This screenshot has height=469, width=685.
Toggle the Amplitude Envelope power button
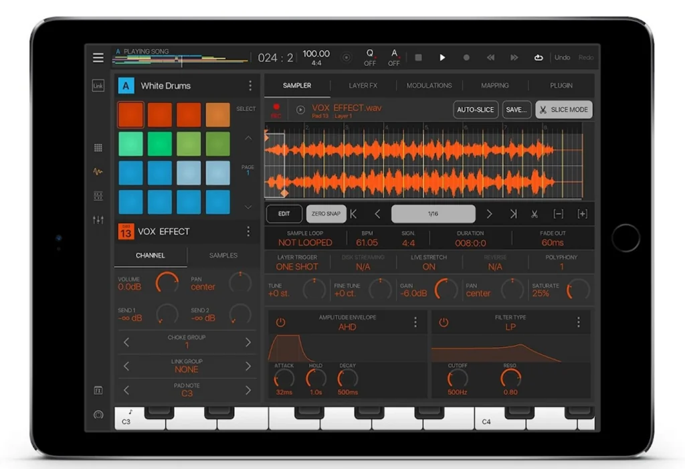click(280, 322)
